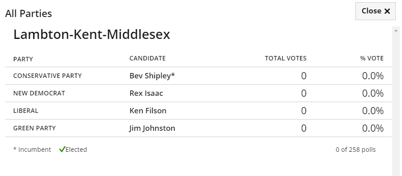
Task: Select candidate Bev Shipley
Action: [152, 76]
